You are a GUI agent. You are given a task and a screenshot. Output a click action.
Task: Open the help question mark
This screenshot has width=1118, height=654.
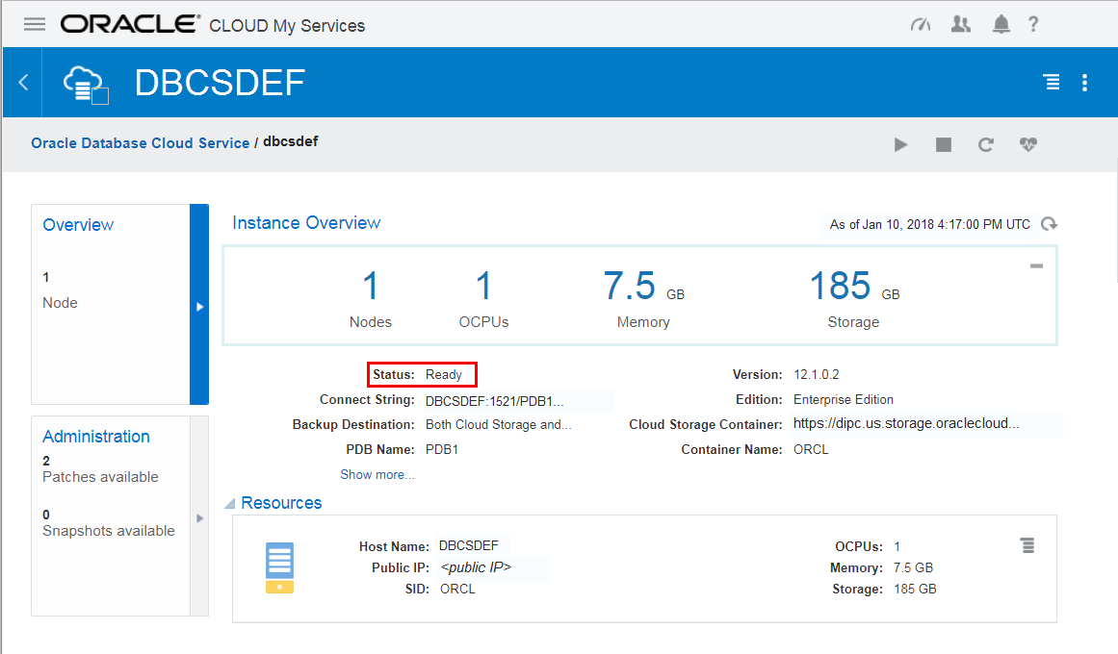(x=1033, y=24)
